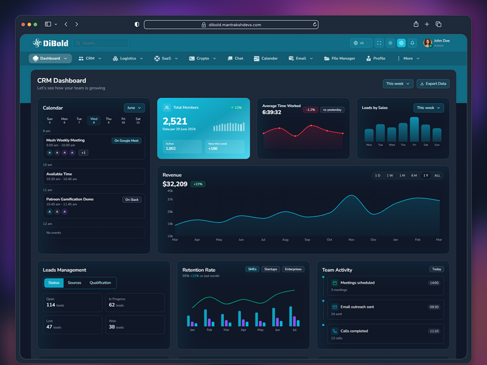Open notifications bell icon
Viewport: 487px width, 365px height.
[x=413, y=43]
